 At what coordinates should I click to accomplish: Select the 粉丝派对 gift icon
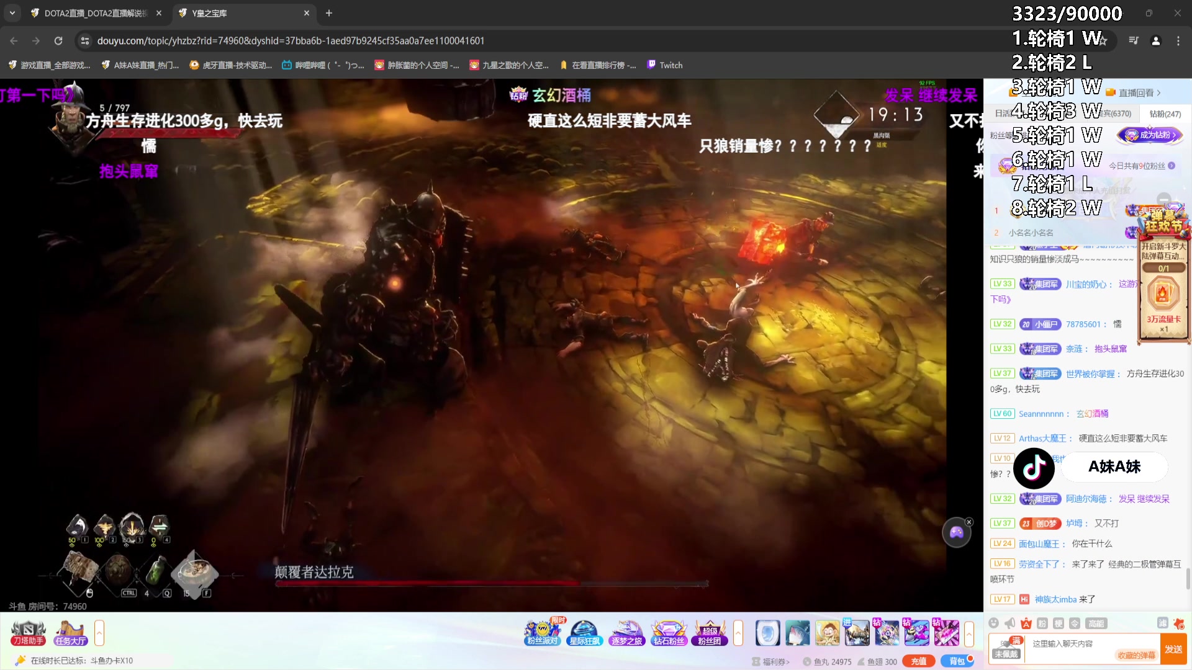pos(543,632)
